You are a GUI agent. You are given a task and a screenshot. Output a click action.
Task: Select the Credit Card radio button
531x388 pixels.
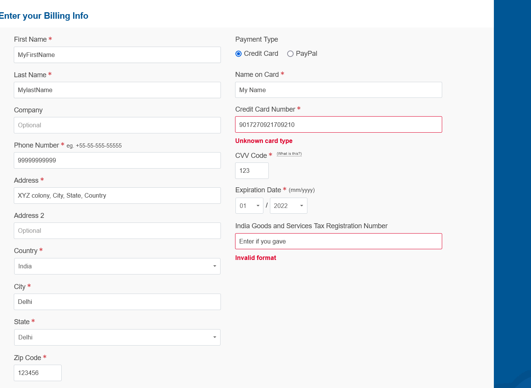239,54
